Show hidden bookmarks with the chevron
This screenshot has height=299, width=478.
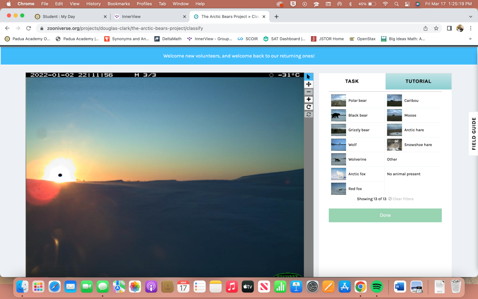(x=470, y=38)
